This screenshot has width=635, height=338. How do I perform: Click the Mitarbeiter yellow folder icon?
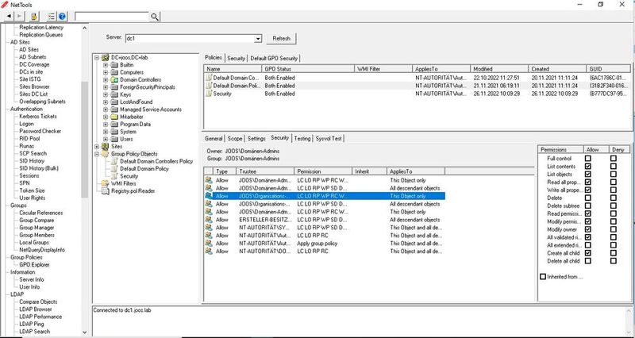click(114, 117)
